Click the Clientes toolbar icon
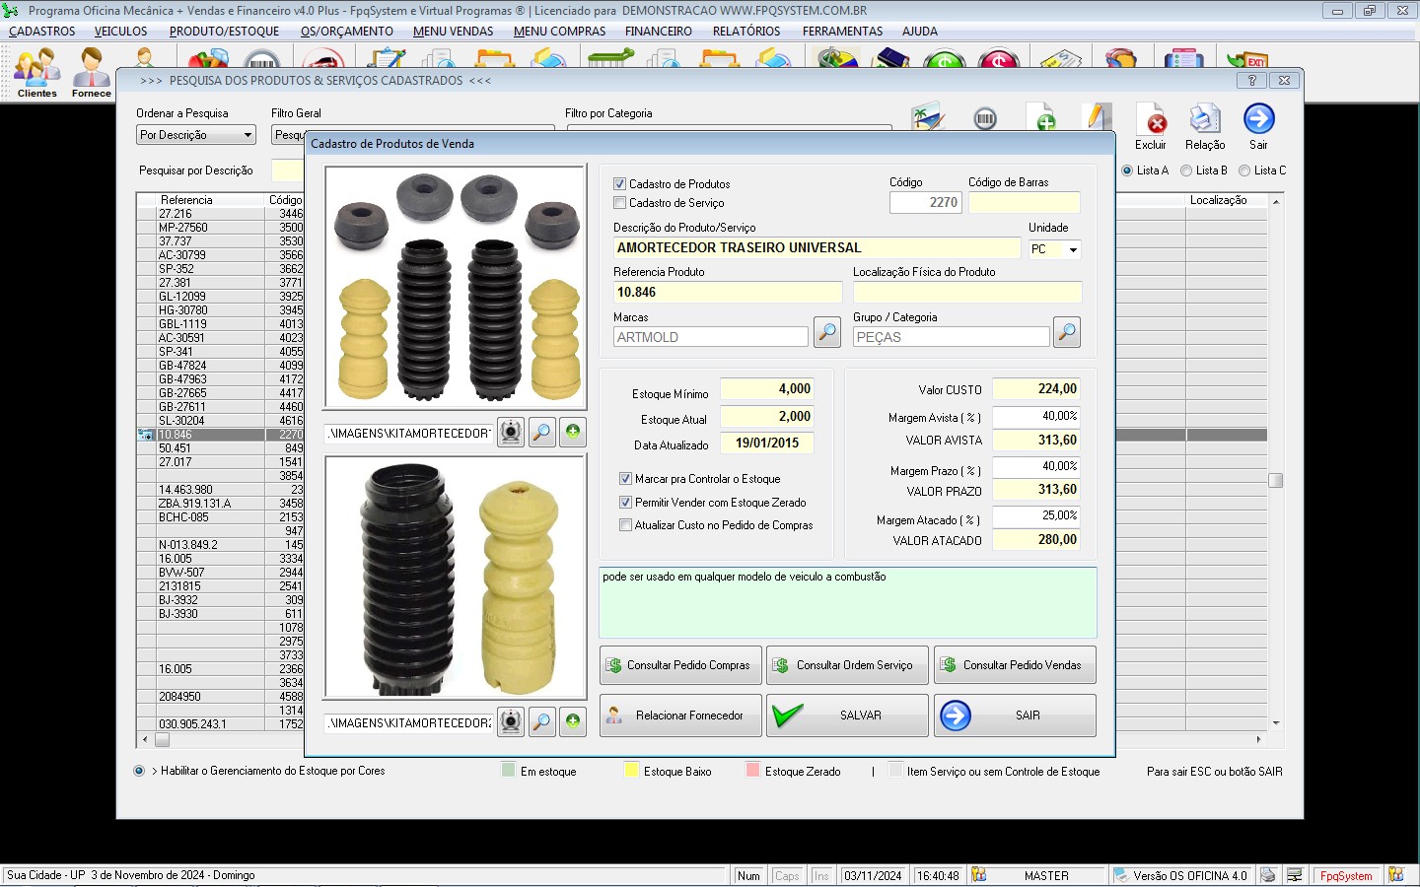Viewport: 1420px width, 887px height. (x=36, y=71)
